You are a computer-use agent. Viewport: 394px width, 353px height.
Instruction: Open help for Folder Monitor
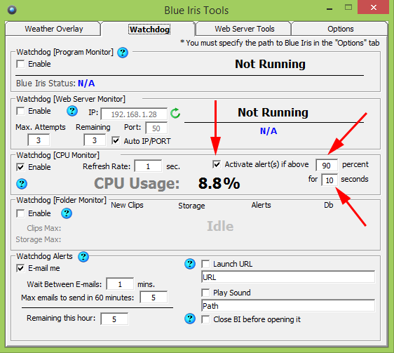point(67,213)
